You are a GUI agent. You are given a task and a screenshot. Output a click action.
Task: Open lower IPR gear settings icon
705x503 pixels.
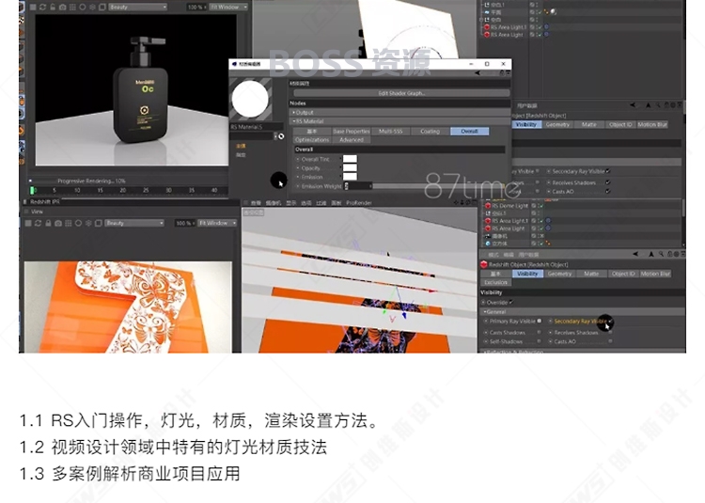tap(88, 223)
